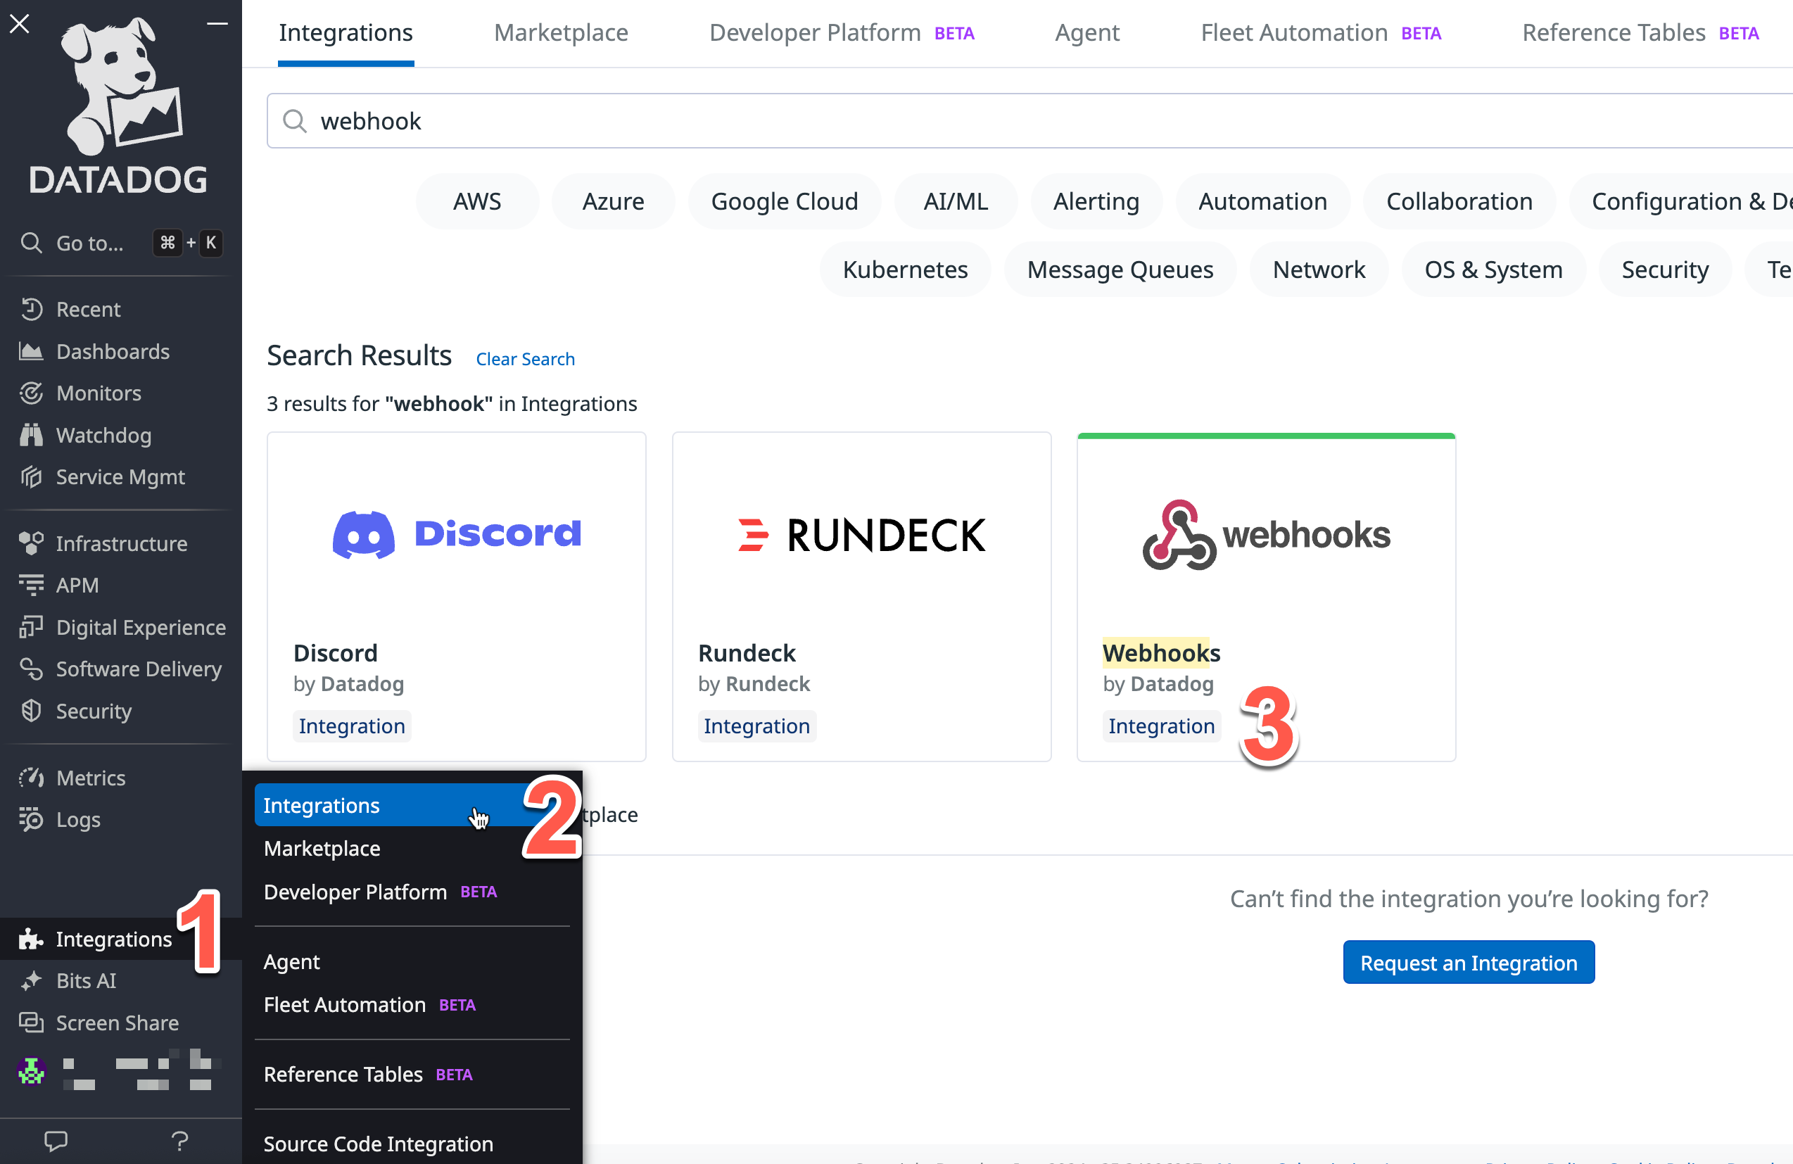Open Source Code Integration menu entry
The height and width of the screenshot is (1164, 1793).
[x=376, y=1143]
